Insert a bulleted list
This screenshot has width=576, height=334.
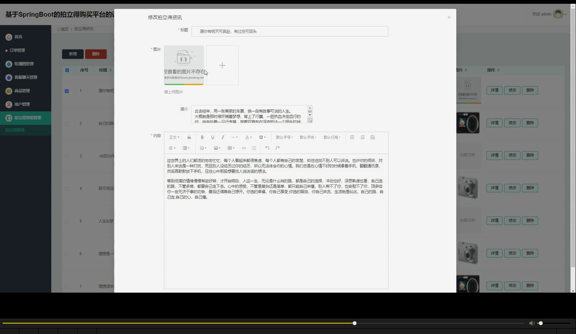tap(352, 137)
